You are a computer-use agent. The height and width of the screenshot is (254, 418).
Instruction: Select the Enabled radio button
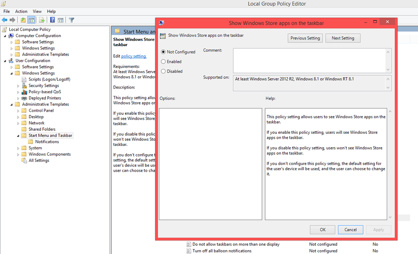(x=163, y=62)
